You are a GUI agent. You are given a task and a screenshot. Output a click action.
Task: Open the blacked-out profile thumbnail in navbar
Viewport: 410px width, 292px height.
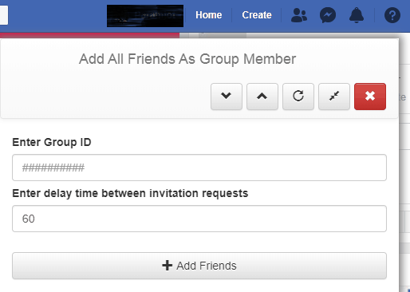[x=145, y=16]
